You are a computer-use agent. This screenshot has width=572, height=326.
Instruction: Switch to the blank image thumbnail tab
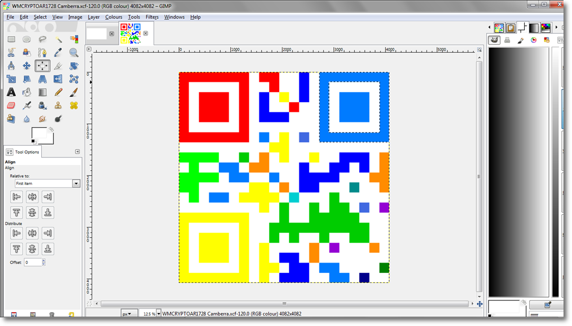coord(97,33)
